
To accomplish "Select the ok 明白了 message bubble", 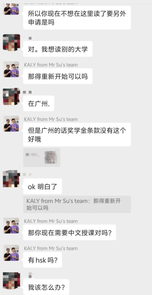I will 42,186.
